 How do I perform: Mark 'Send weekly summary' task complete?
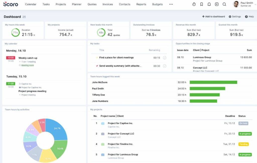165,66
